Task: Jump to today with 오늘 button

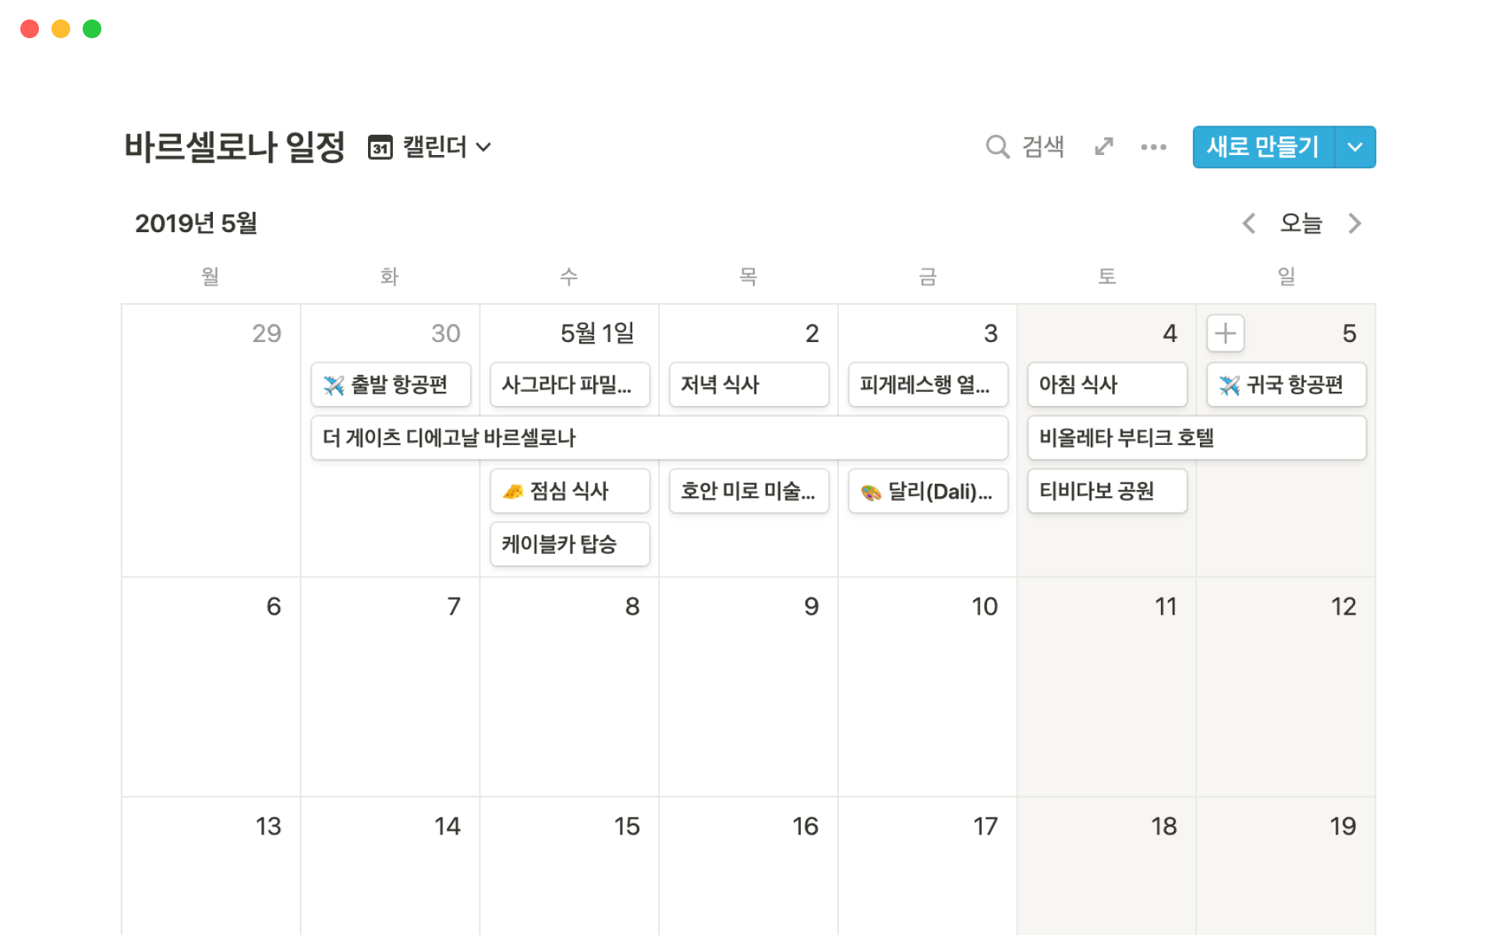Action: tap(1301, 224)
